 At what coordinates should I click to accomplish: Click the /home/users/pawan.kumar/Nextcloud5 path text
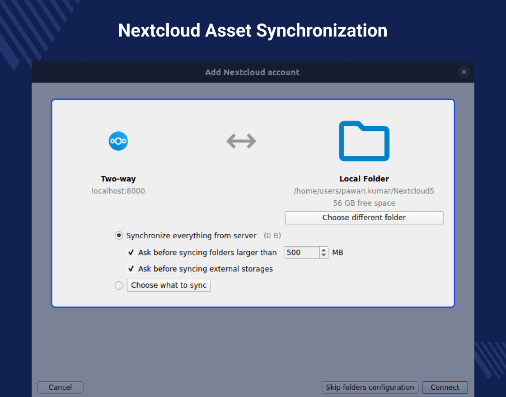pos(364,191)
